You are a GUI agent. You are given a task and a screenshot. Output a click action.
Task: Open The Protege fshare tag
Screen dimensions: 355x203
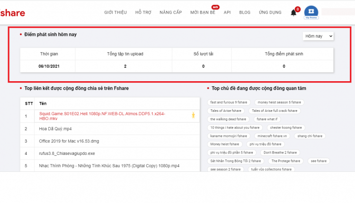pyautogui.click(x=286, y=161)
